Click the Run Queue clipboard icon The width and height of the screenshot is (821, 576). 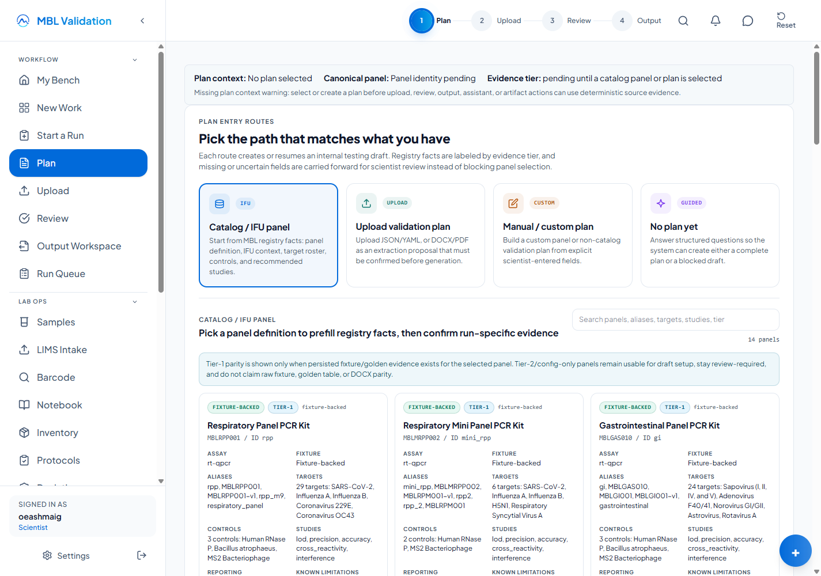point(24,274)
